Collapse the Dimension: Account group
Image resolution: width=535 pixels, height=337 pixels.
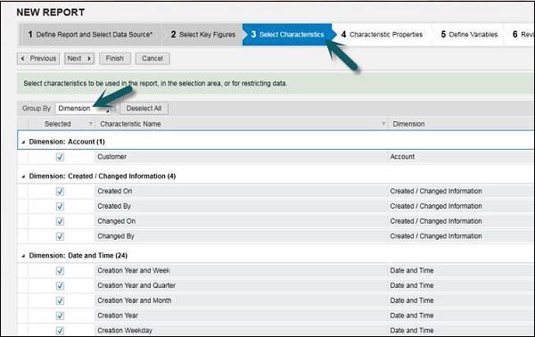pos(23,142)
